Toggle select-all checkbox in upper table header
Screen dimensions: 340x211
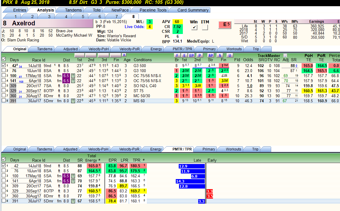4,59
